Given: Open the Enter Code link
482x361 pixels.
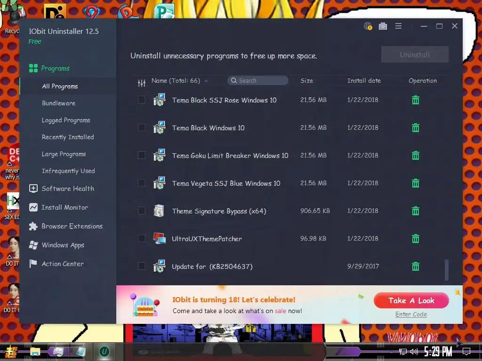Looking at the screenshot, I should pyautogui.click(x=411, y=314).
